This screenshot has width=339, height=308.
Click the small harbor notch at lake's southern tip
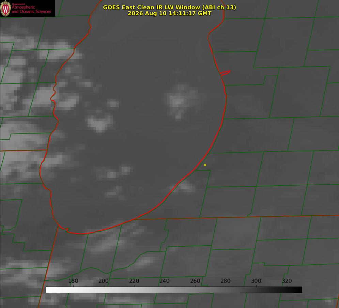click(x=65, y=229)
